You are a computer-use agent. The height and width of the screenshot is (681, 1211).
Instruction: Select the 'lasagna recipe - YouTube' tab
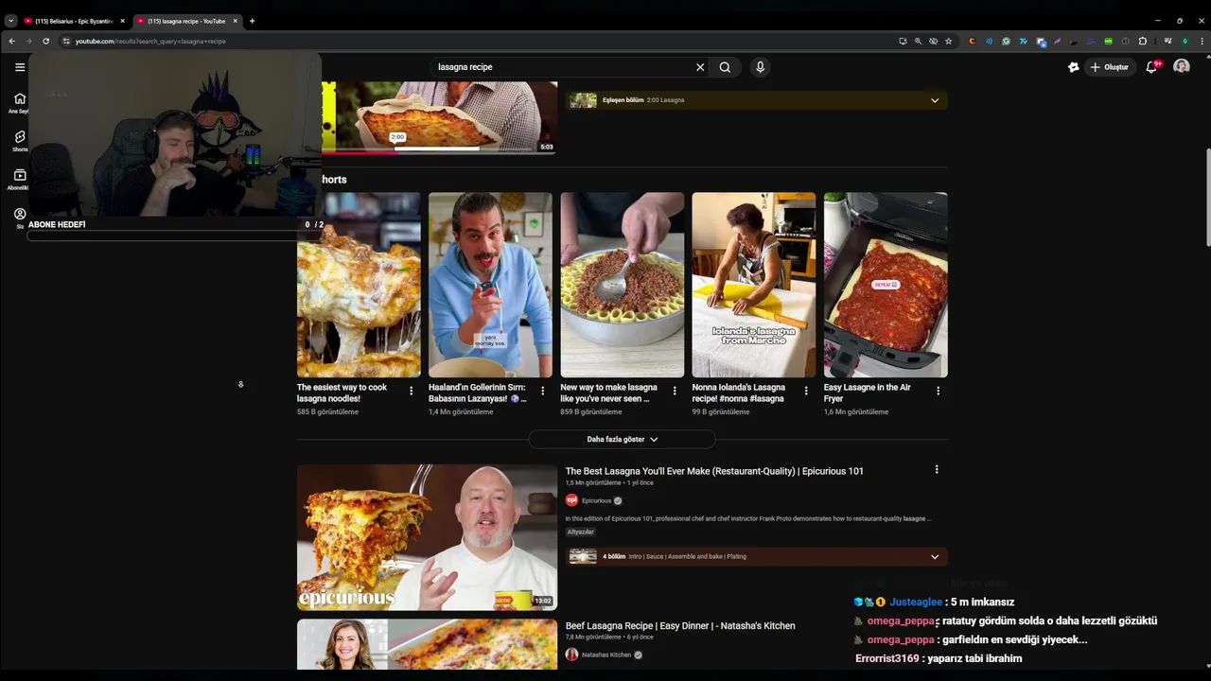185,21
